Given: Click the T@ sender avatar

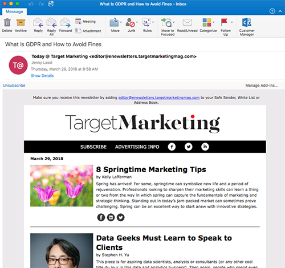Looking at the screenshot, I should point(18,65).
